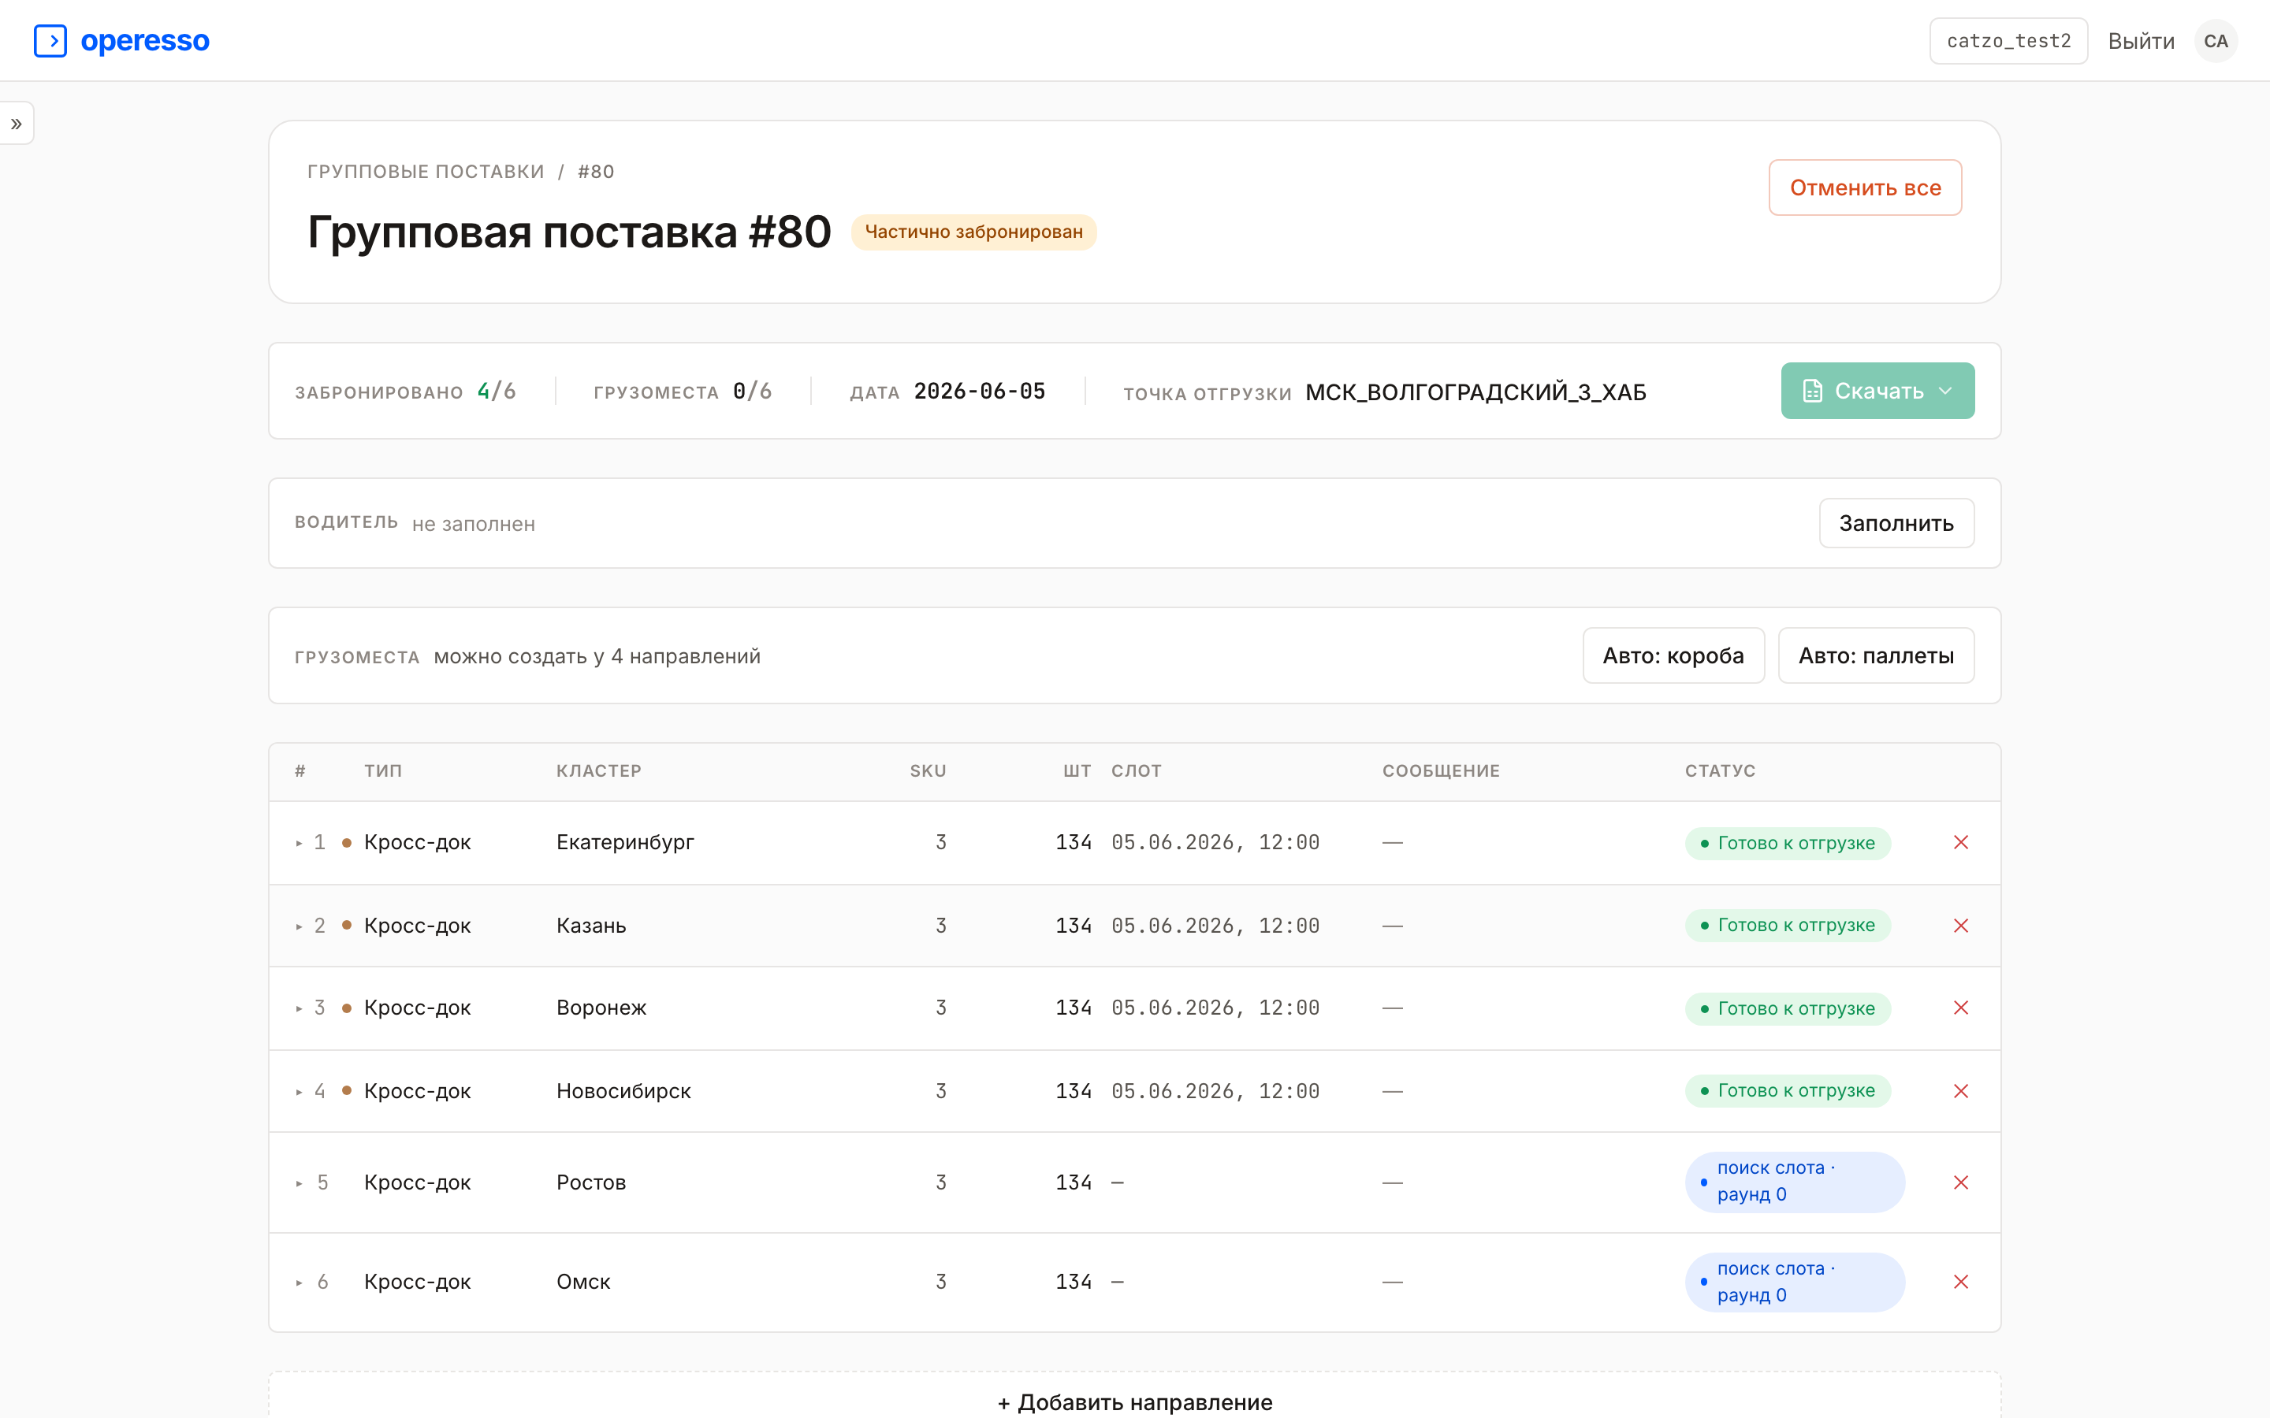
Task: Remove the Ростов direction with red X
Action: click(x=1960, y=1182)
